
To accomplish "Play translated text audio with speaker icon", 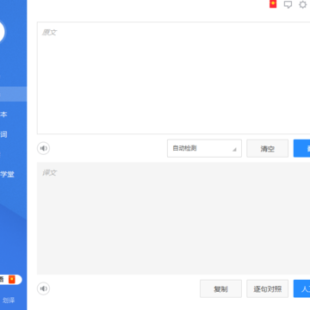I will 43,288.
